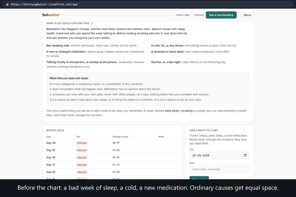This screenshot has height=197, width=296.
Task: Click the ADD A NOTE TO A DAY heading
Action: click(x=204, y=131)
